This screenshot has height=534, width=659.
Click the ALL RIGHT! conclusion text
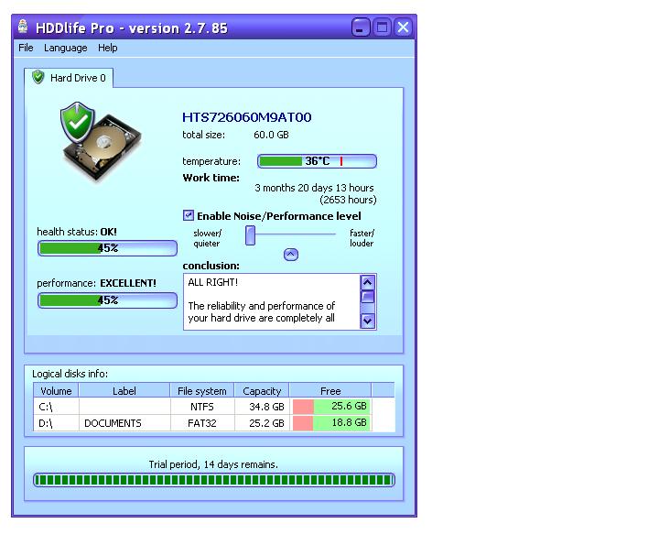(213, 282)
